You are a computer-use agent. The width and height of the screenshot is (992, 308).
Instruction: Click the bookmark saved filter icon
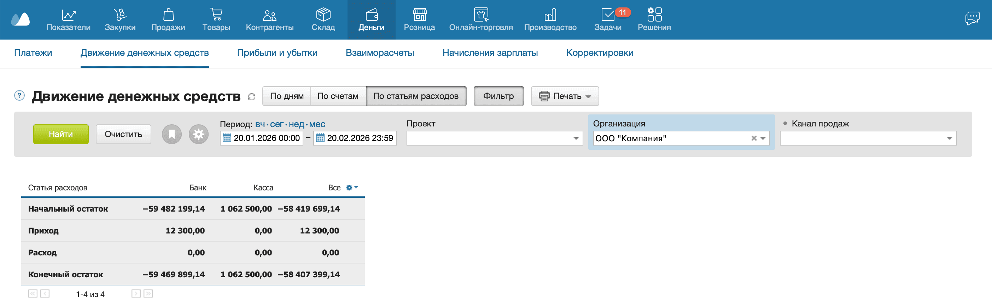[172, 134]
